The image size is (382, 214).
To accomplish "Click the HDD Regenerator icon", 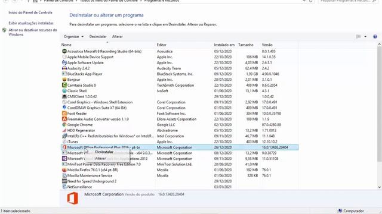I will 64,130.
